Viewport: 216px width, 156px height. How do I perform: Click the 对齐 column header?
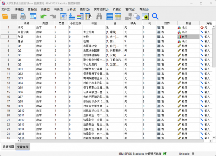point(167,23)
